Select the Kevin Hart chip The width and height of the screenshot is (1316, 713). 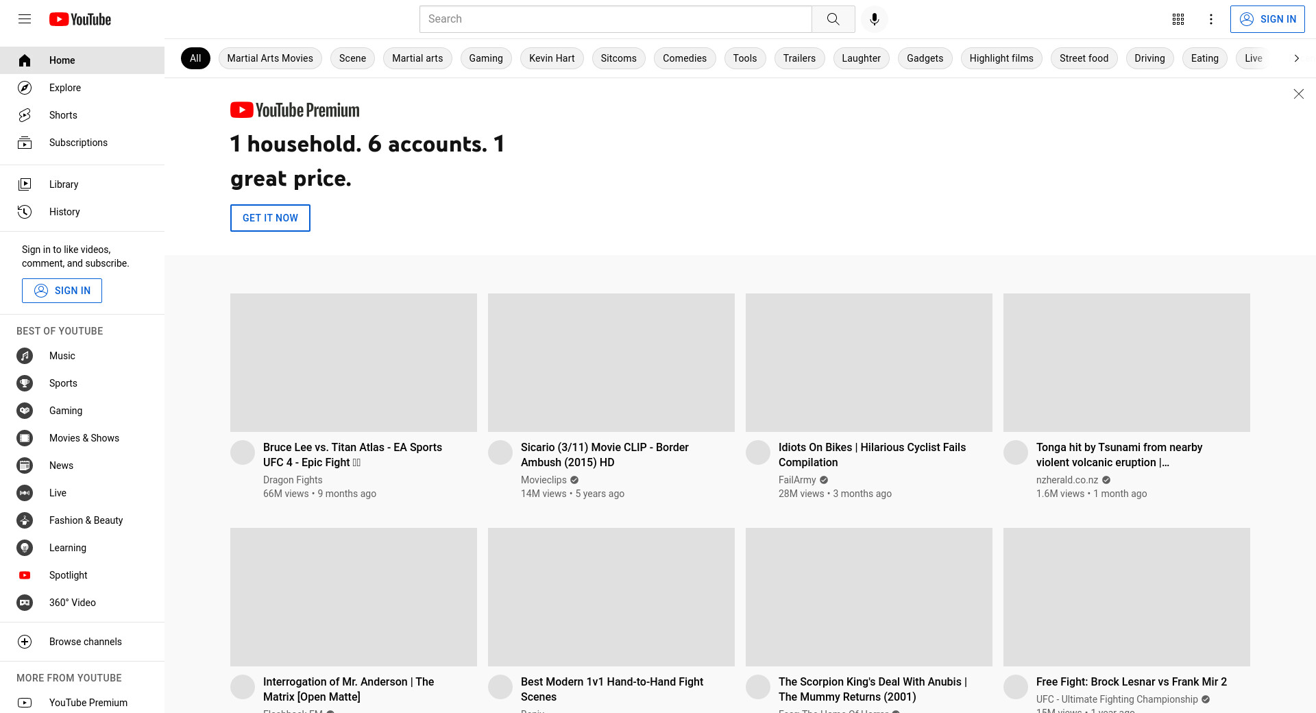pos(552,58)
